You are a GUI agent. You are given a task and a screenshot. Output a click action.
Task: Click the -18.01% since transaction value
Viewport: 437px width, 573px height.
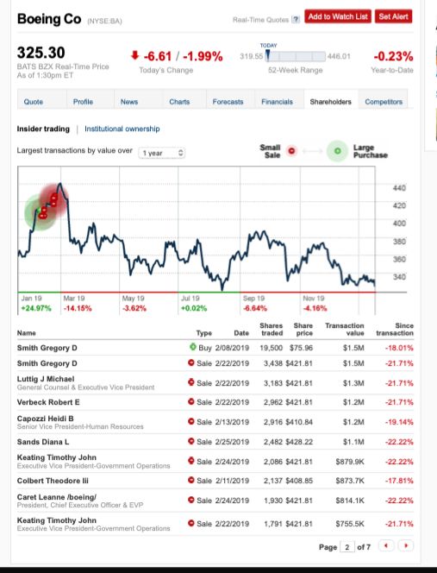[x=399, y=348]
